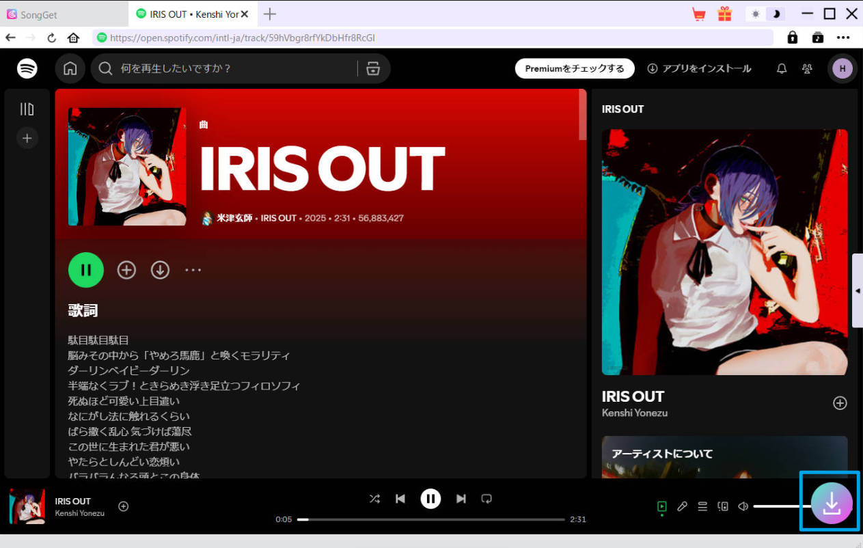
Task: Open the Now Playing view icon
Action: [661, 506]
